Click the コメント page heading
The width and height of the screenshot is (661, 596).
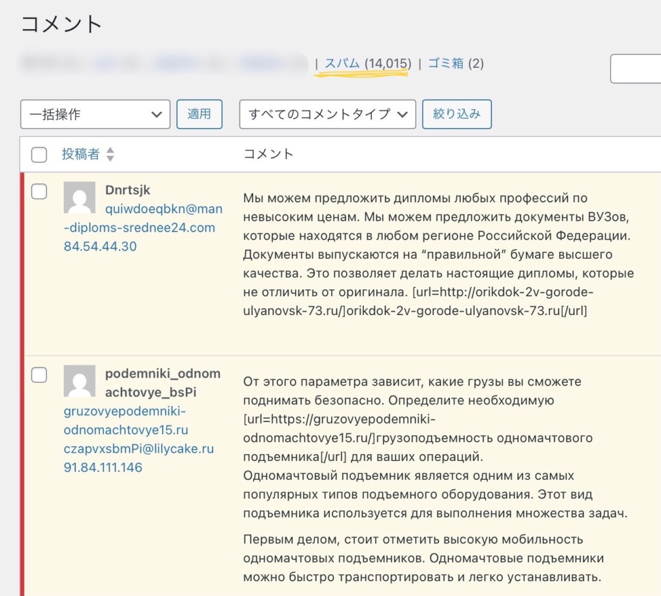[61, 24]
